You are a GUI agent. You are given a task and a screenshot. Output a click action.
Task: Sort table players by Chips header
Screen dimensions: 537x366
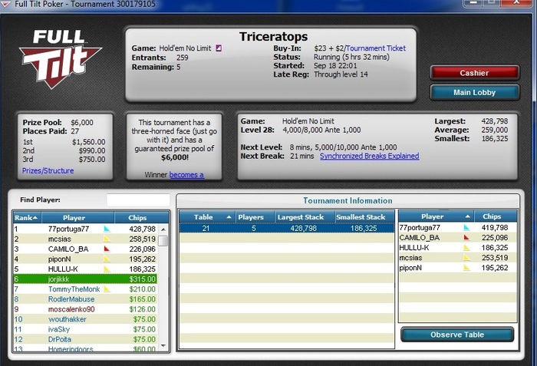(x=496, y=216)
